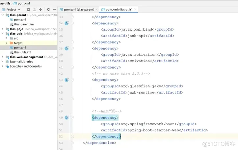The width and height of the screenshot is (238, 150).
Task: Fold the dependency block at line 38
Action: 72,48
